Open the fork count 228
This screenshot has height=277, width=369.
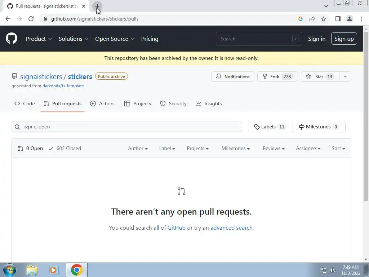pos(287,76)
